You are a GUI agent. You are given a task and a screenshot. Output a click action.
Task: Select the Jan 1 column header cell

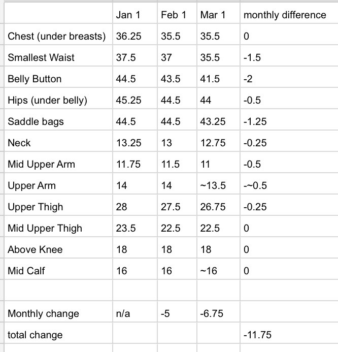pyautogui.click(x=128, y=15)
